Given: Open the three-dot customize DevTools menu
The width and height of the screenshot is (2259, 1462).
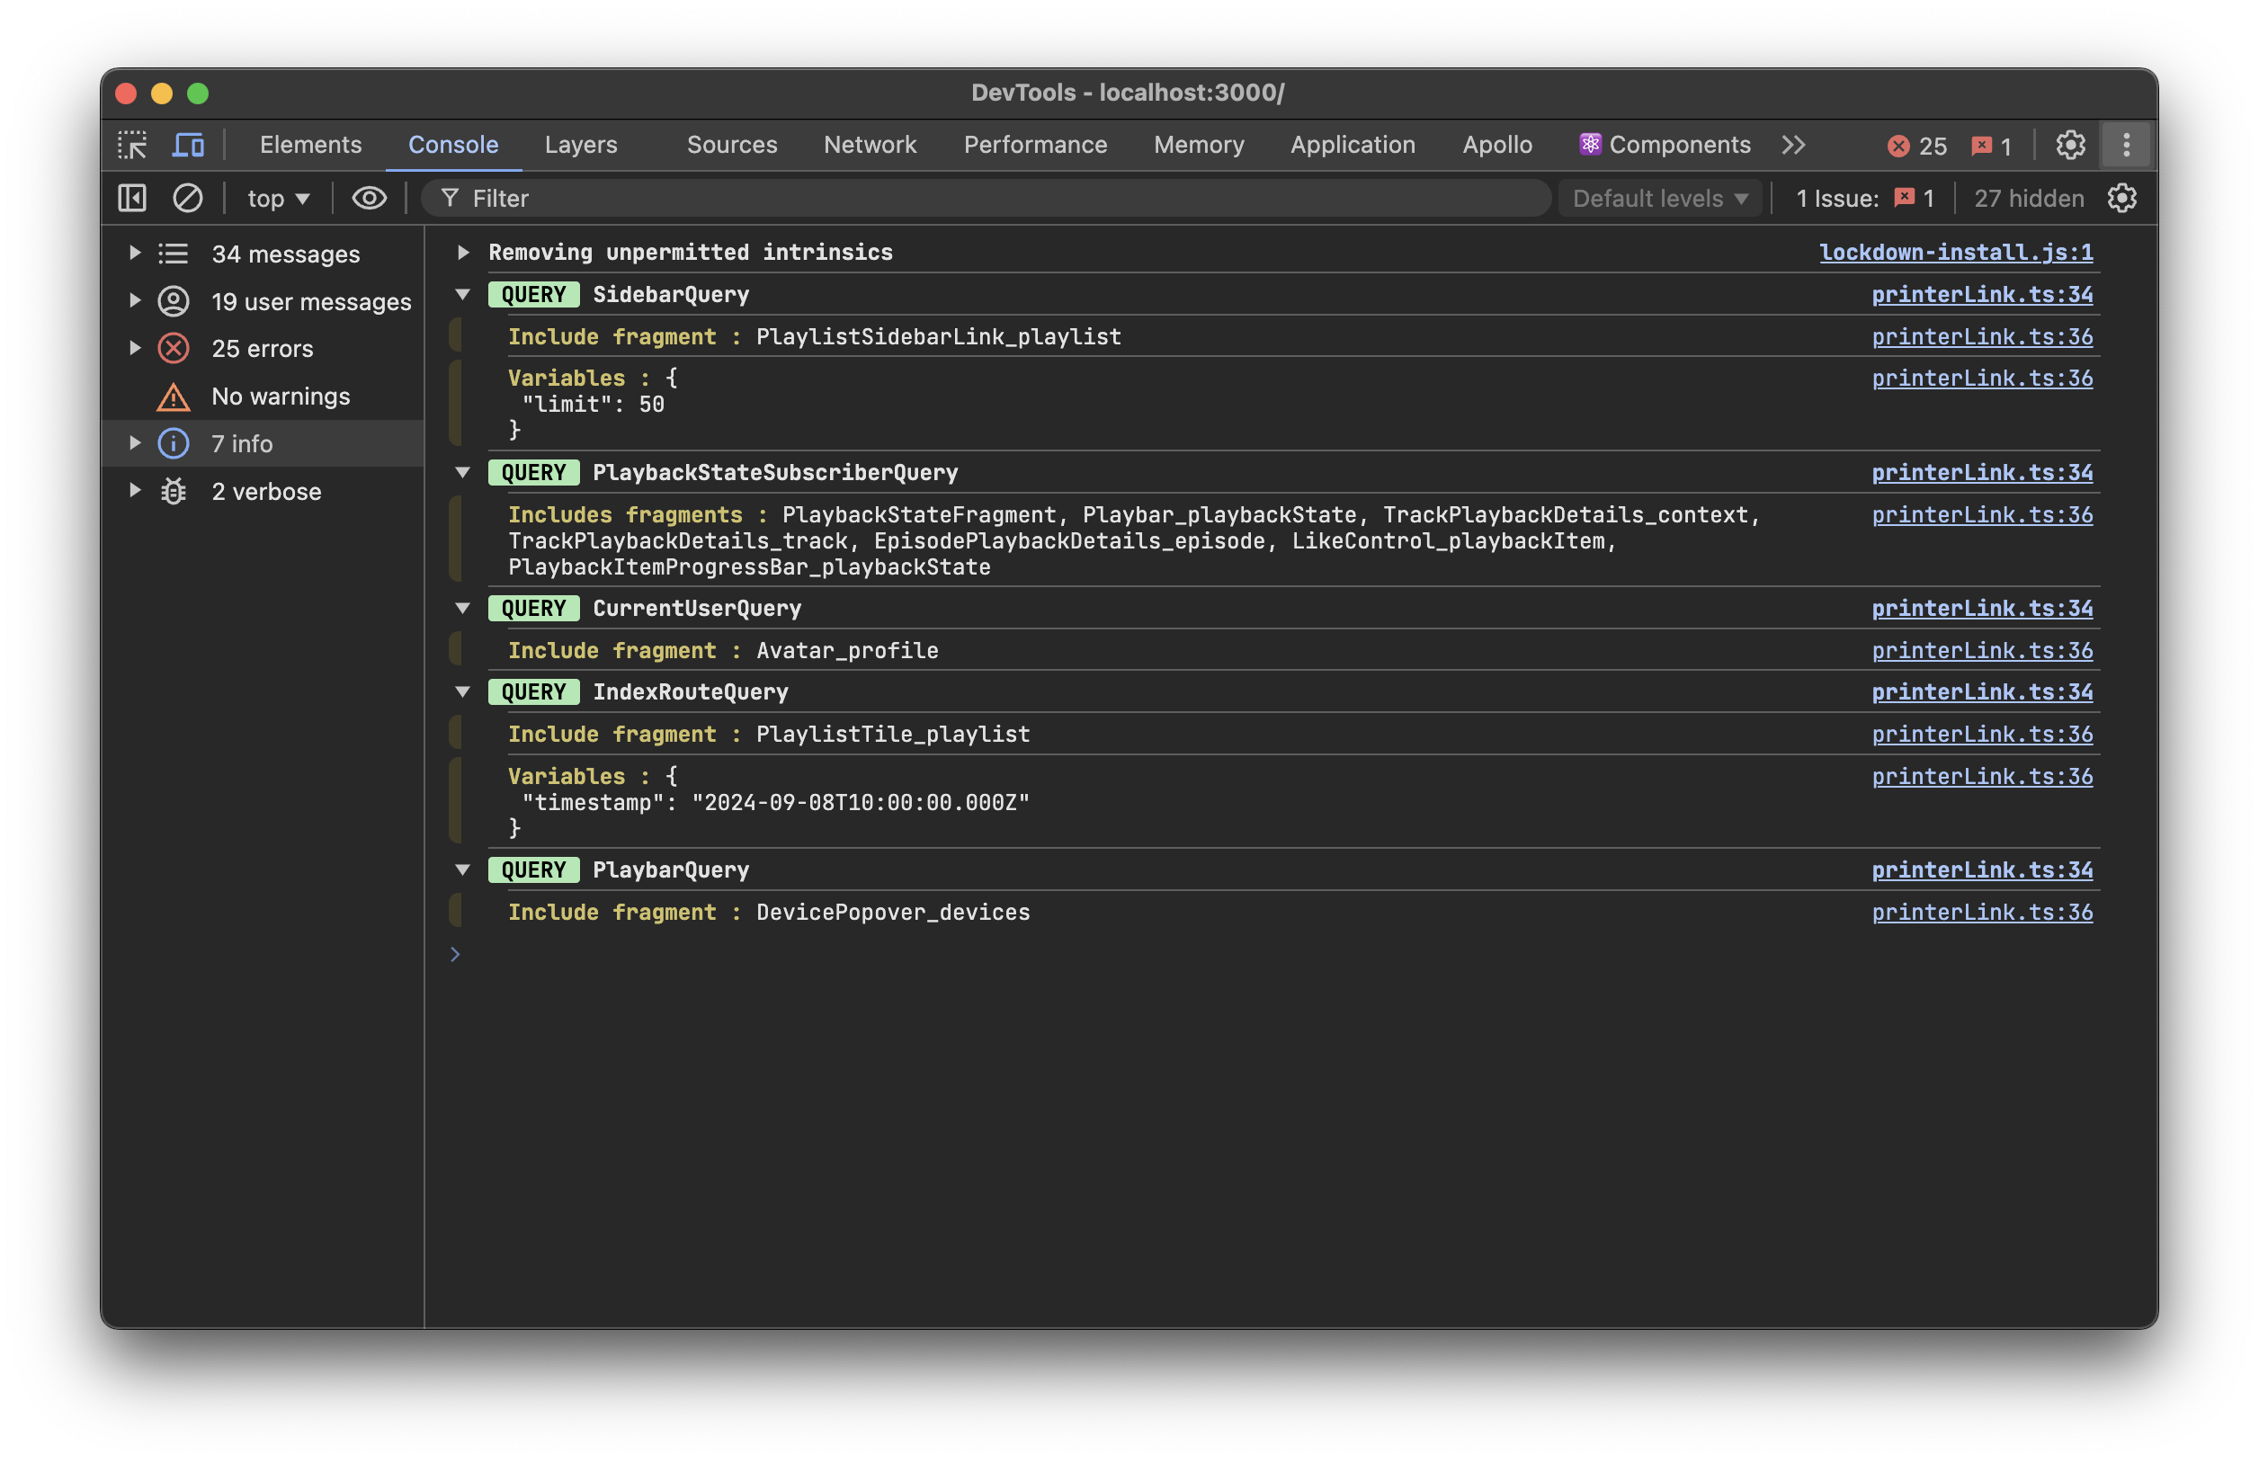Looking at the screenshot, I should tap(2126, 145).
